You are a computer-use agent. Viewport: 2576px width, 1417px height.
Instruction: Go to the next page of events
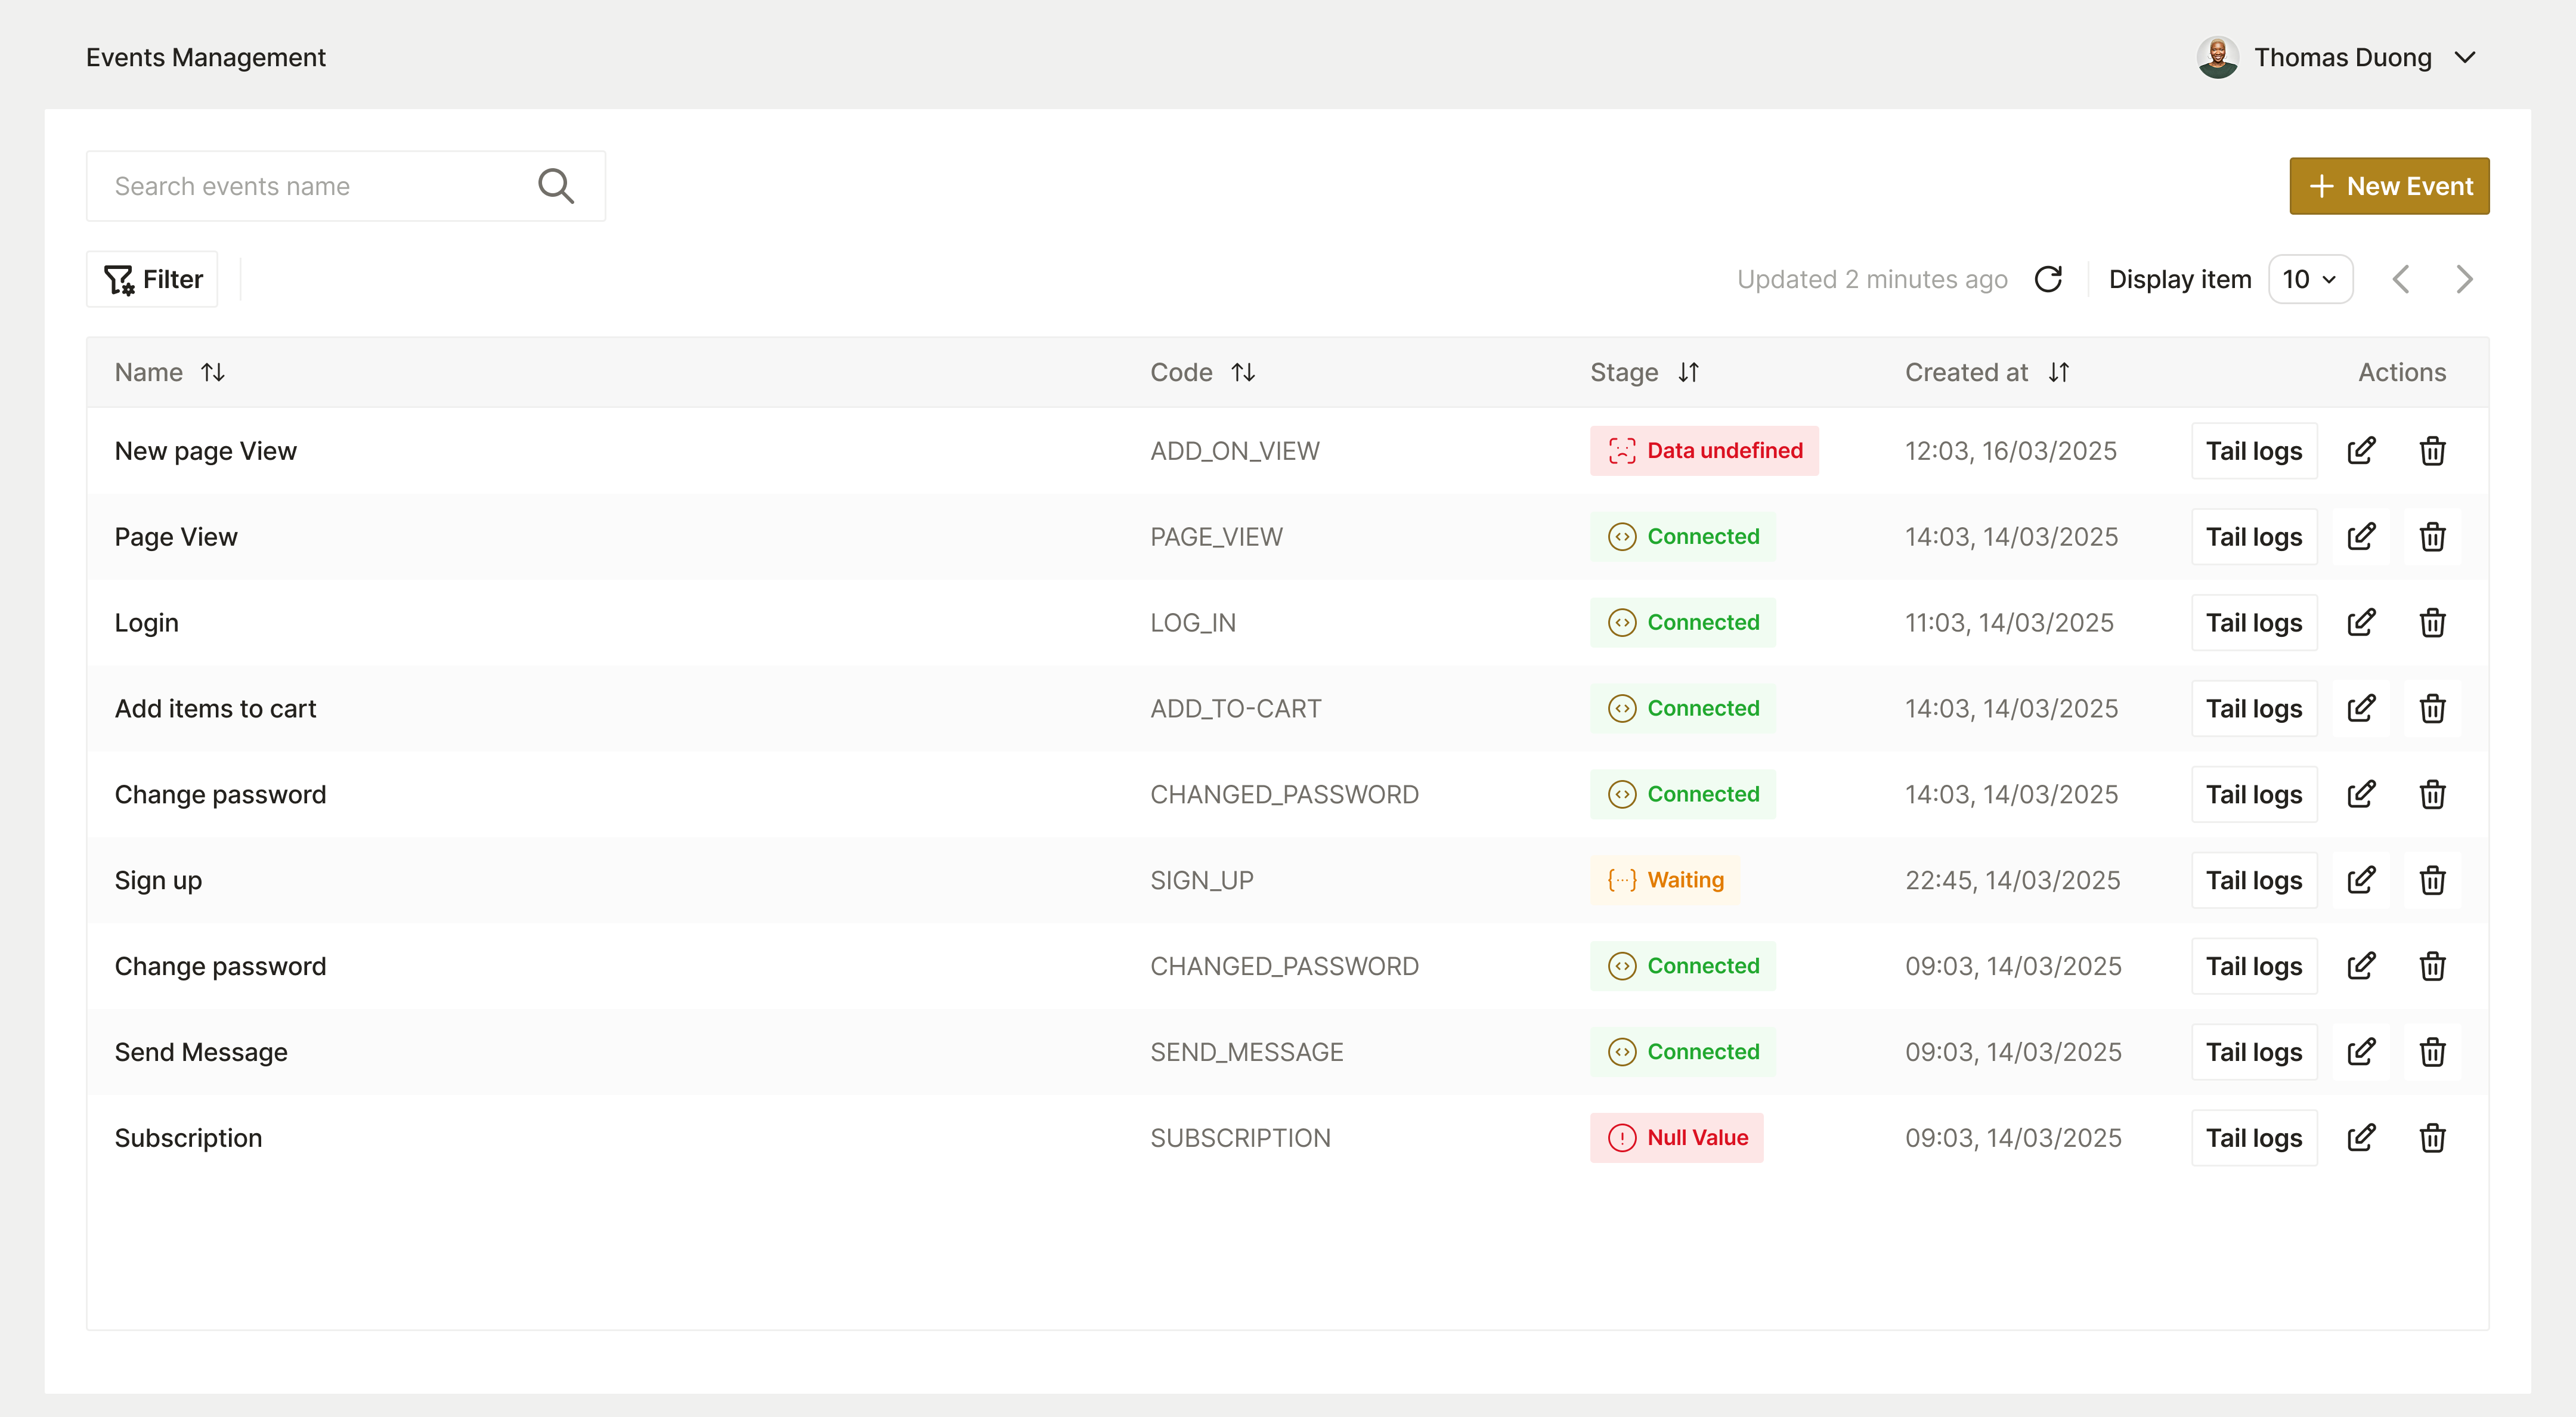click(2464, 279)
